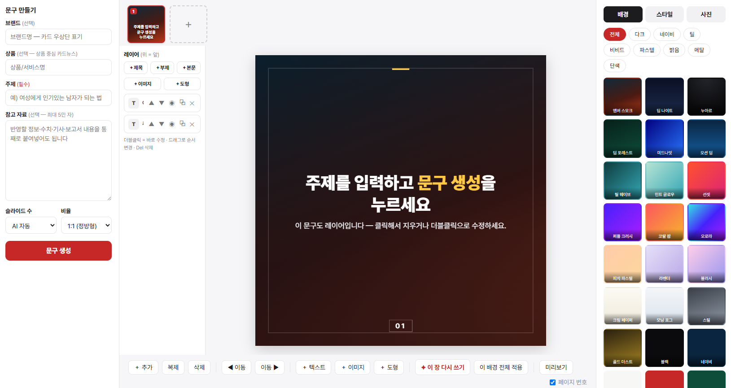This screenshot has height=388, width=731.
Task: Click 이 장 다시 쓰기
Action: 442,367
